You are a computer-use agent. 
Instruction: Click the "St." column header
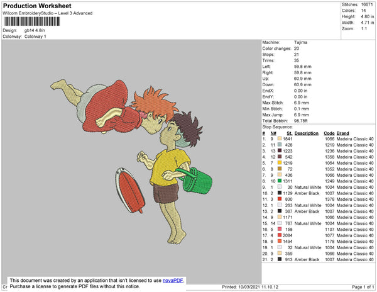pos(290,133)
